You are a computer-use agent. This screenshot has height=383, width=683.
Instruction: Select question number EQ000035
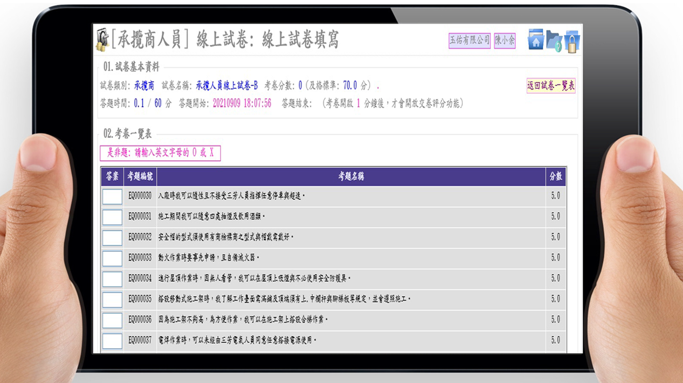140,299
